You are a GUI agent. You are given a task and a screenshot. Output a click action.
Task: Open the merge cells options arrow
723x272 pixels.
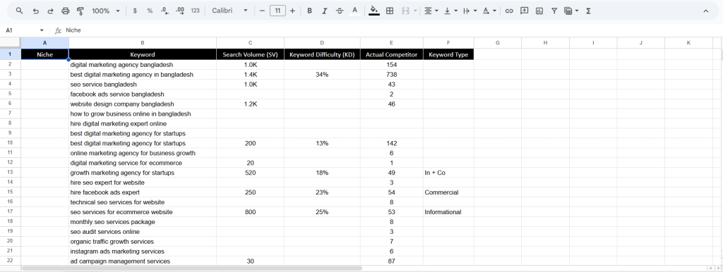[x=415, y=11]
